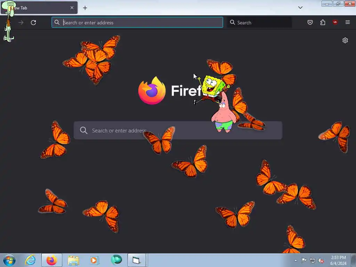Open the Extensions puzzle icon
The width and height of the screenshot is (356, 267).
tap(323, 22)
